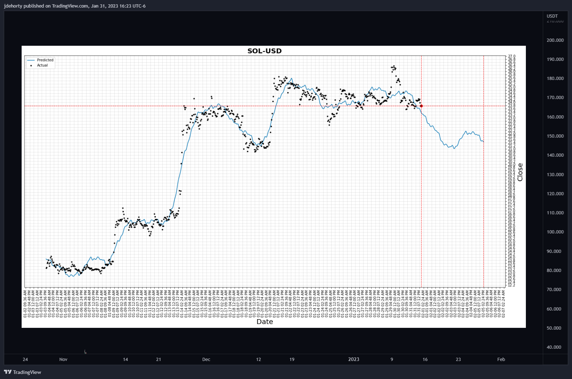Image resolution: width=572 pixels, height=379 pixels.
Task: Click the 24 date on time axis
Action: [x=25, y=359]
